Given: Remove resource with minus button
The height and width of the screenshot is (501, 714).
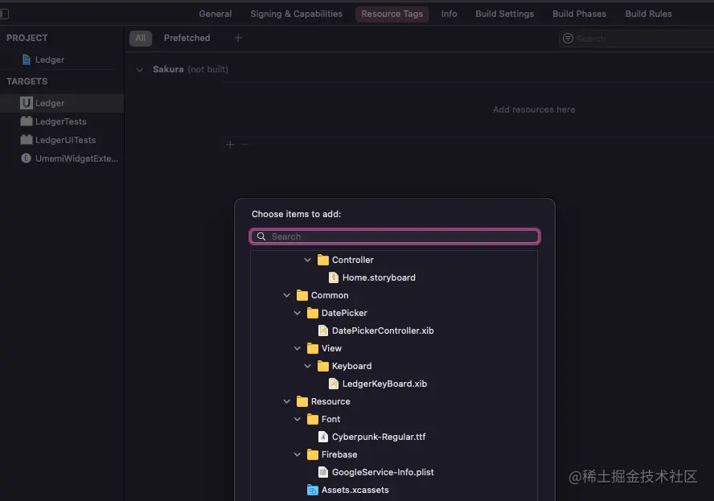Looking at the screenshot, I should pos(245,145).
